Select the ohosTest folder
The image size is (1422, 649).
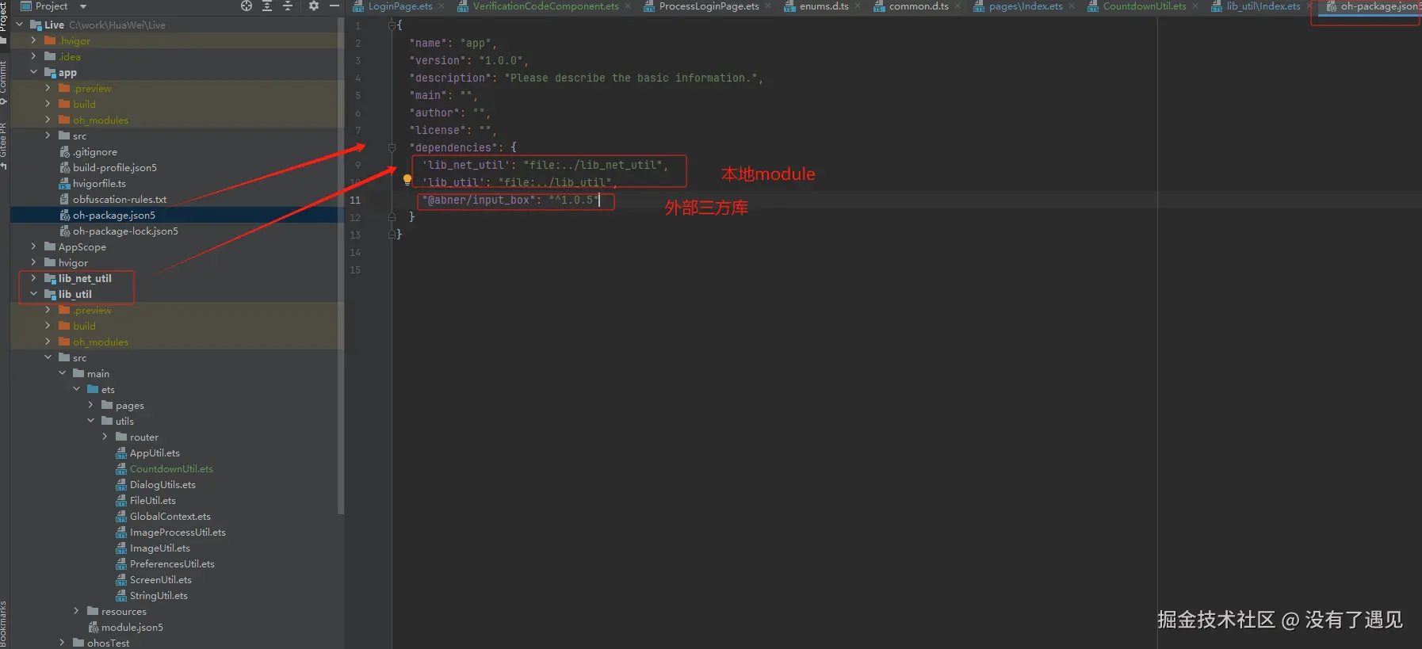(x=108, y=643)
